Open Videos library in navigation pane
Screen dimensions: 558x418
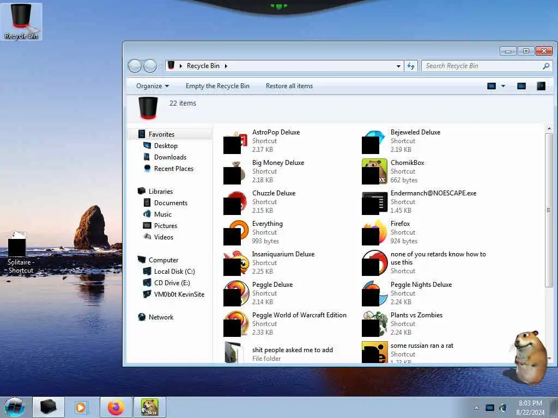[x=163, y=237]
